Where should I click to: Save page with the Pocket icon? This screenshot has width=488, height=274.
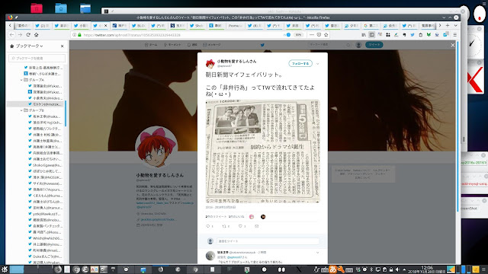[x=319, y=35]
